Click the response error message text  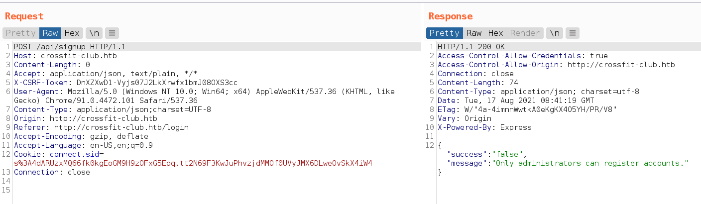(x=590, y=163)
